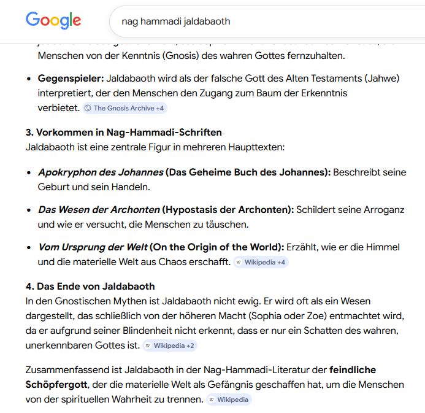Click heading '3. Vorkommen in Nag-Hammadi-Schriften'

pyautogui.click(x=124, y=132)
